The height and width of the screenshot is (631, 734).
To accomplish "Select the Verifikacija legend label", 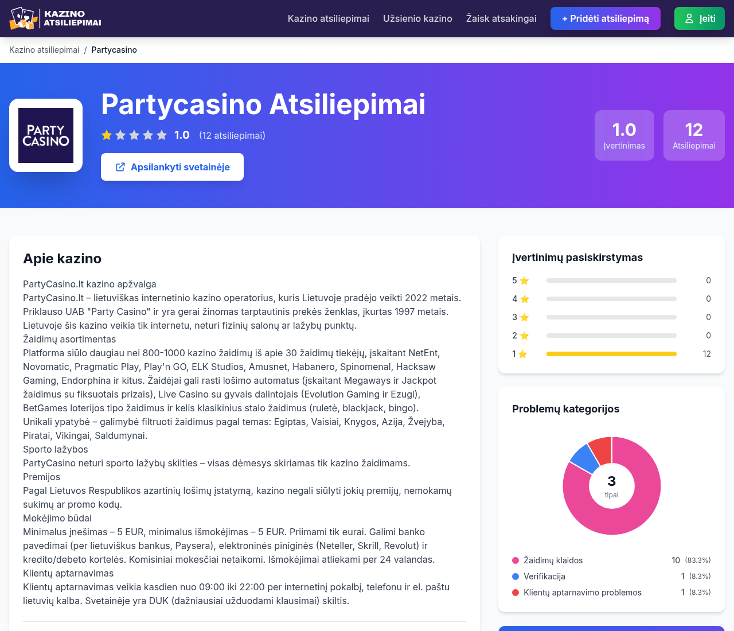I will tap(544, 577).
